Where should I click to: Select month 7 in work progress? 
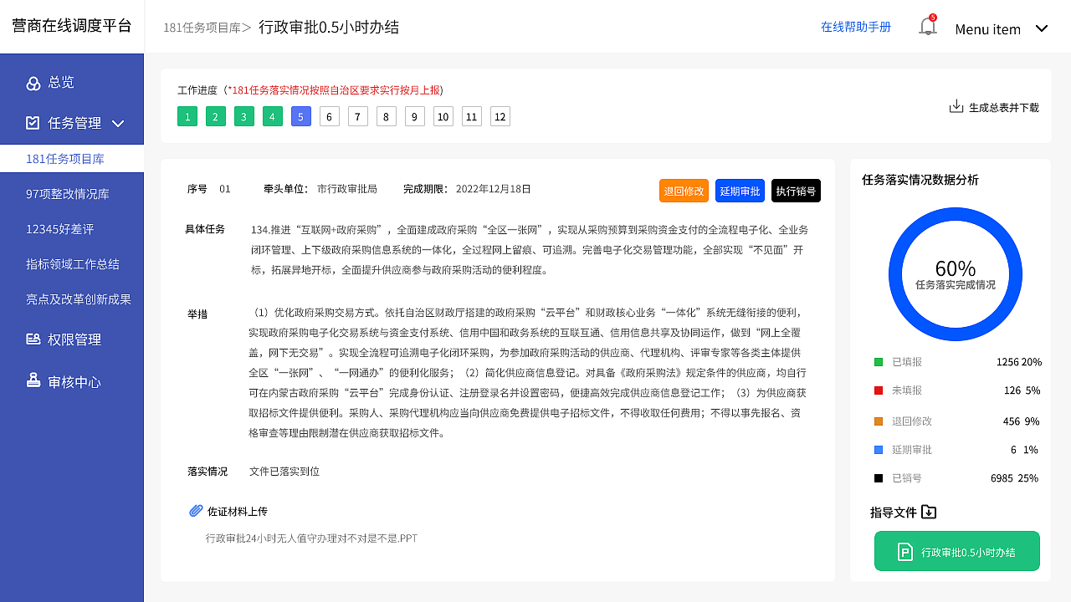(x=358, y=116)
